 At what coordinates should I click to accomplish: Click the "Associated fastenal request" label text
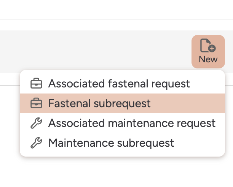[x=119, y=83]
